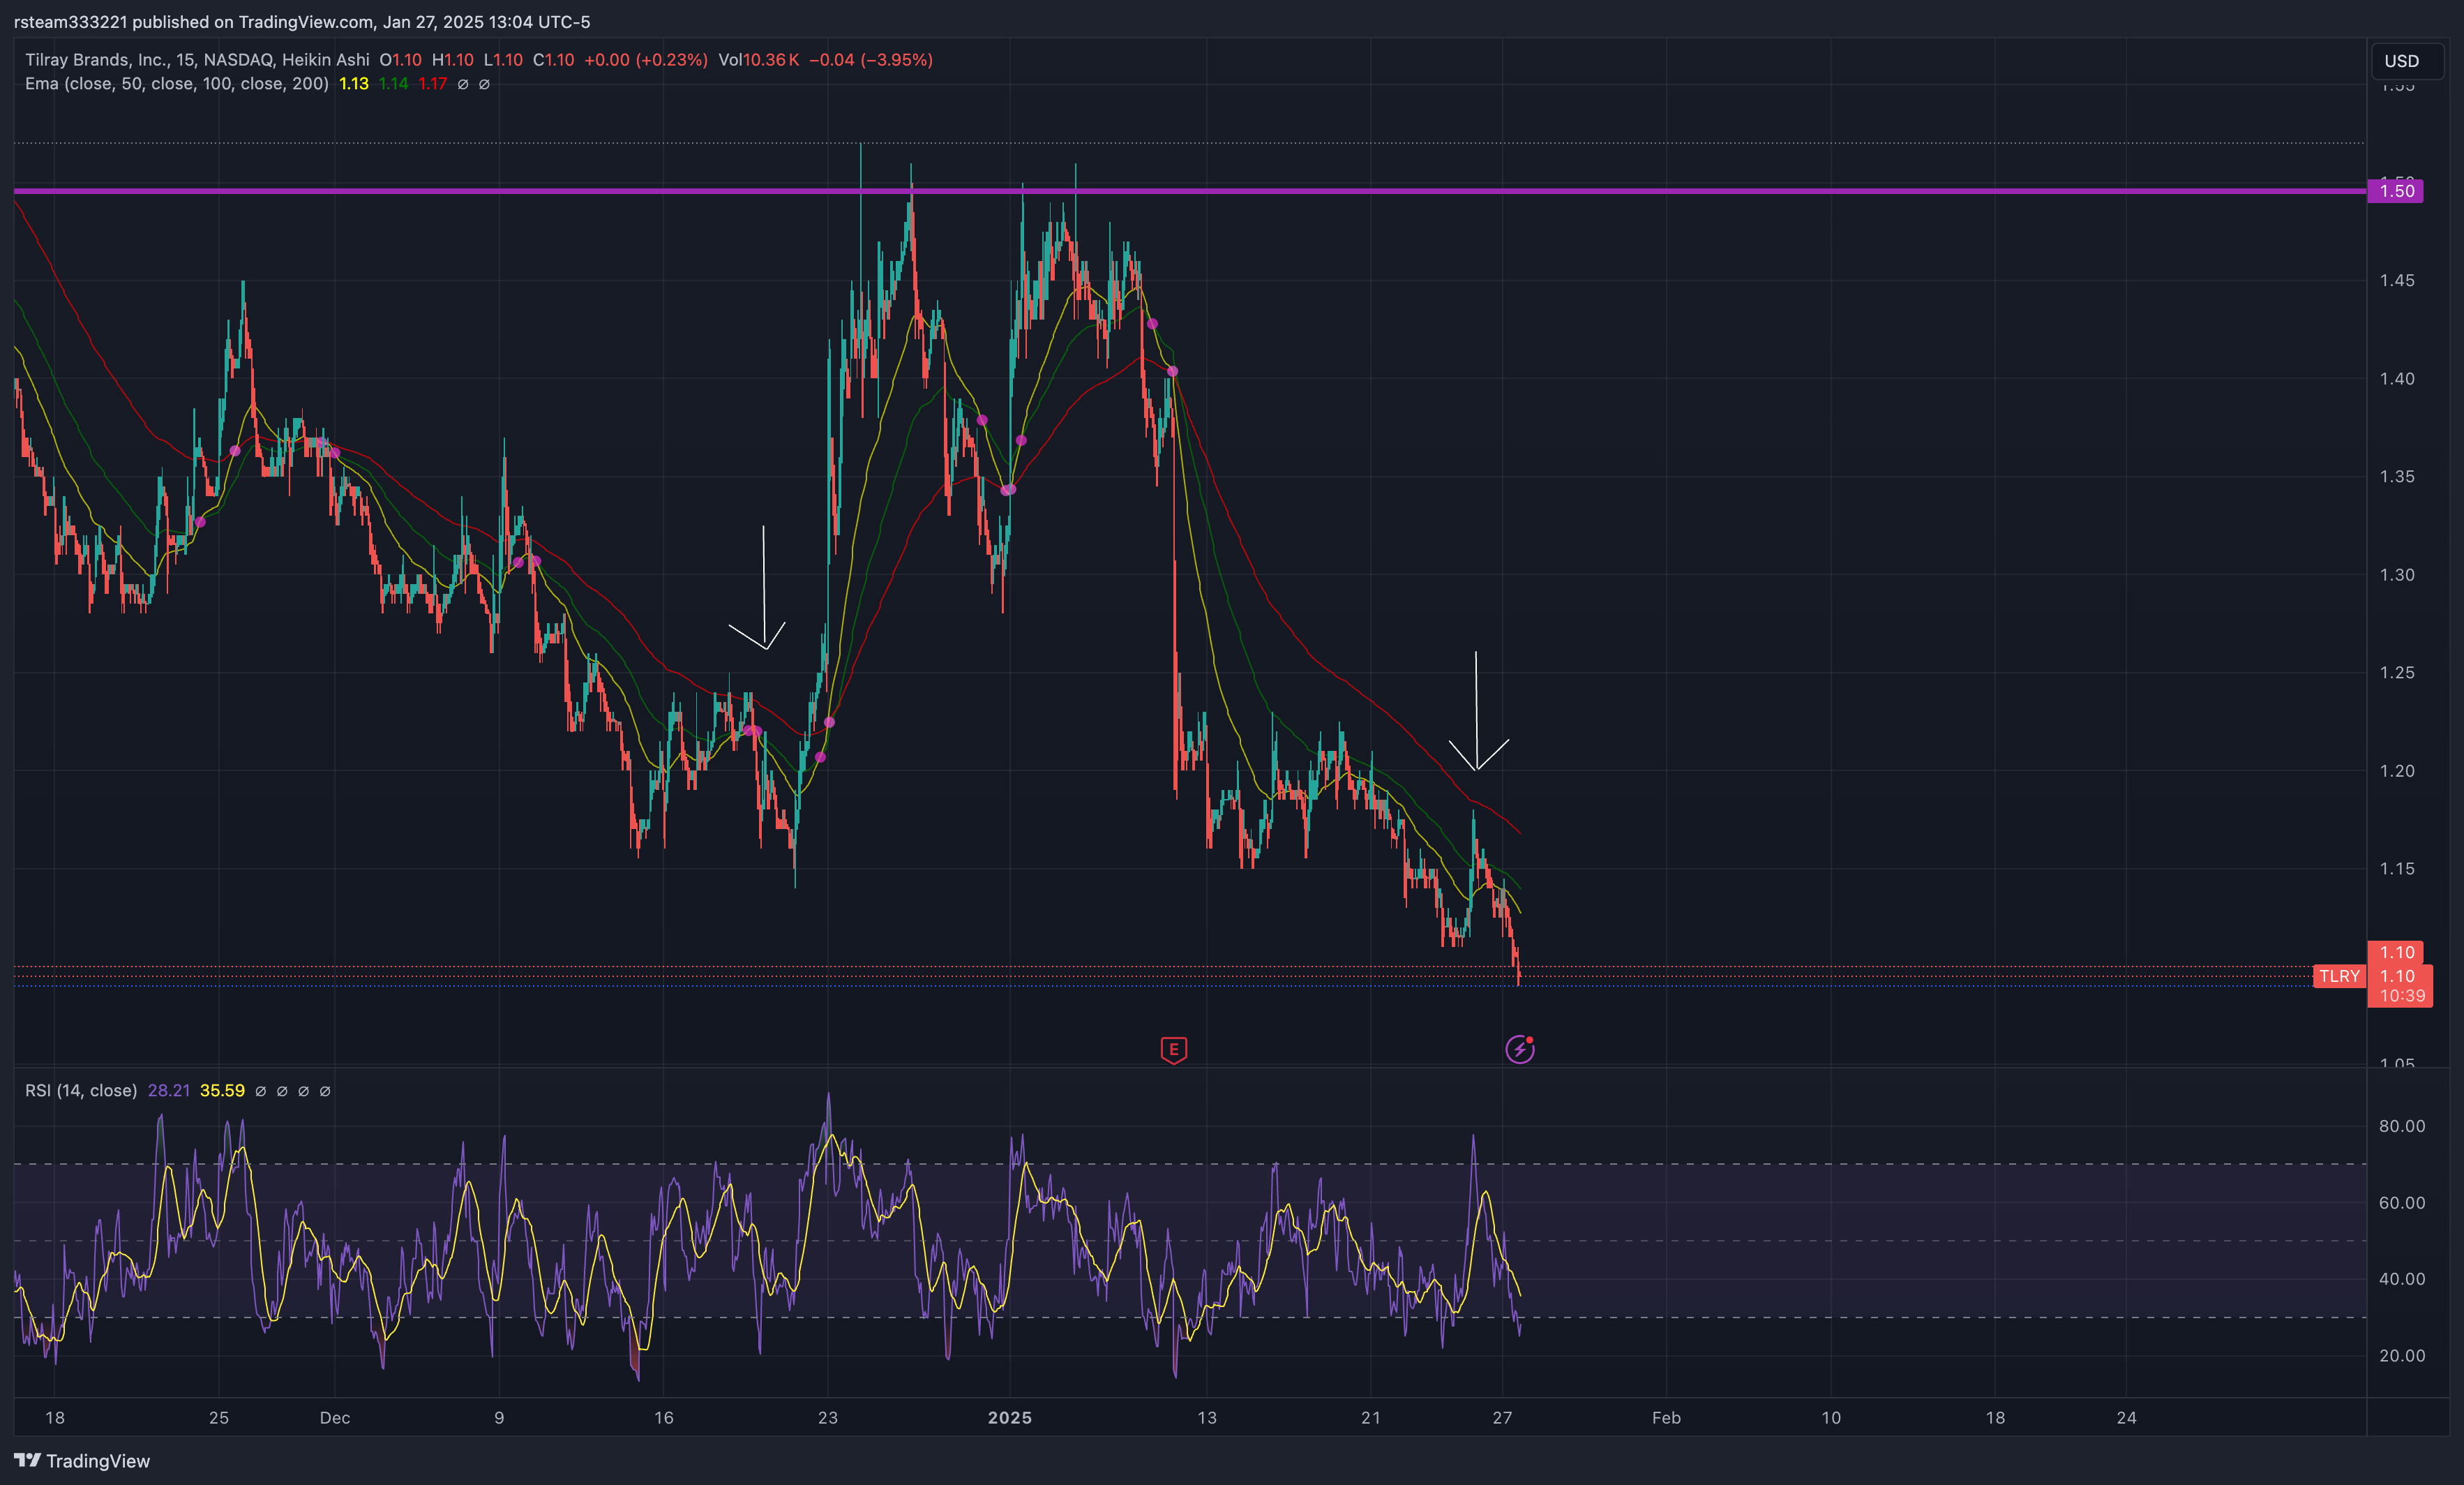Click the earnings 'E' marker icon

(x=1173, y=1050)
